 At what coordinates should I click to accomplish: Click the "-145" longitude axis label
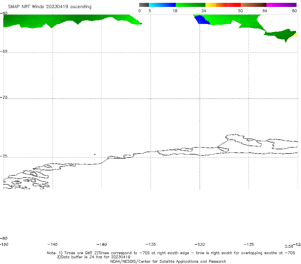coord(52,245)
